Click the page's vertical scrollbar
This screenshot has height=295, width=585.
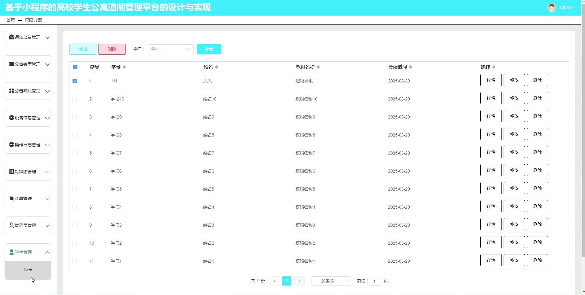point(583,122)
